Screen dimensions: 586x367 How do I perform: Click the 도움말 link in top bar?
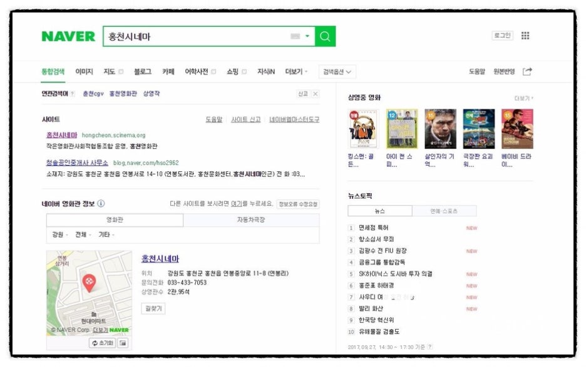477,71
